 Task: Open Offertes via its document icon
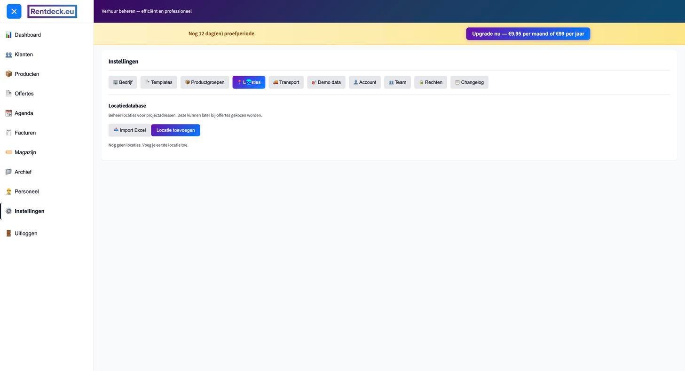8,94
